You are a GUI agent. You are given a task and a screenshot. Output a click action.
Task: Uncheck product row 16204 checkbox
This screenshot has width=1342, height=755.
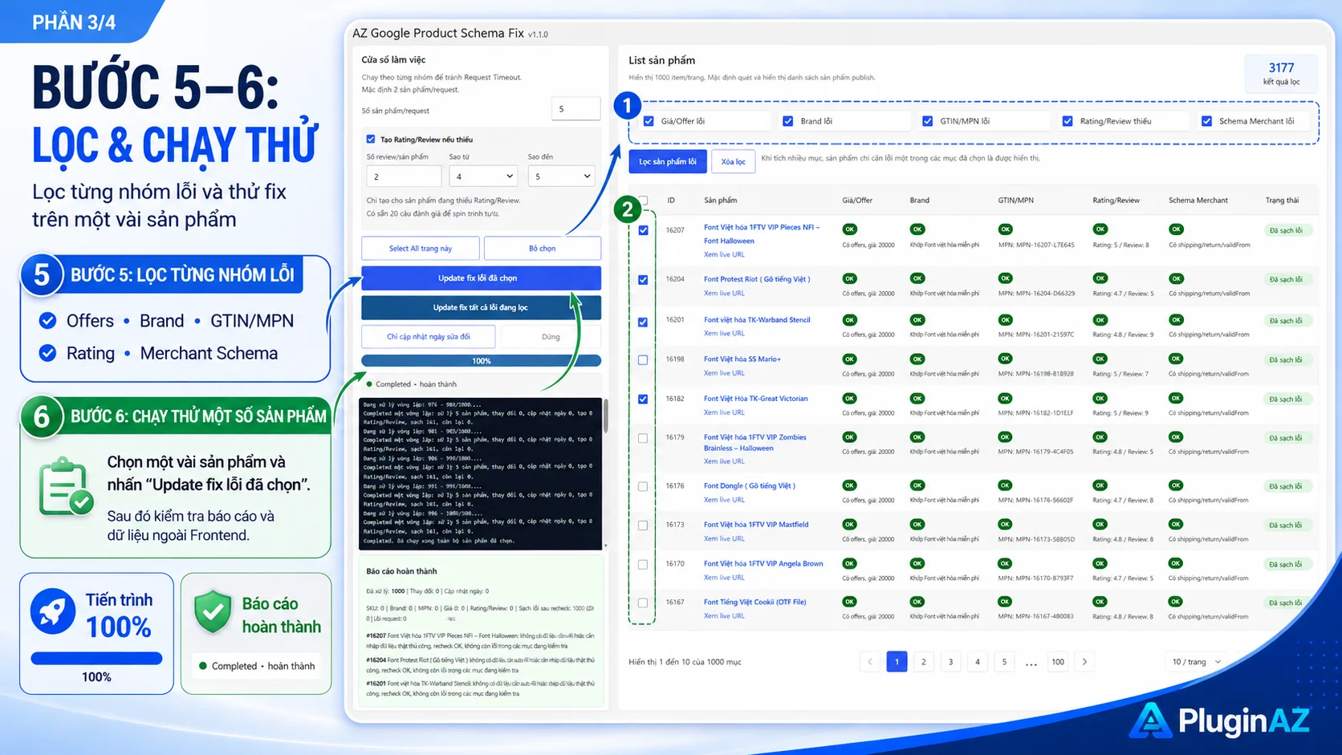coord(643,280)
